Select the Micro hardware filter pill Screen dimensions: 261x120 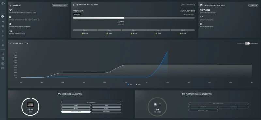click(x=76, y=108)
